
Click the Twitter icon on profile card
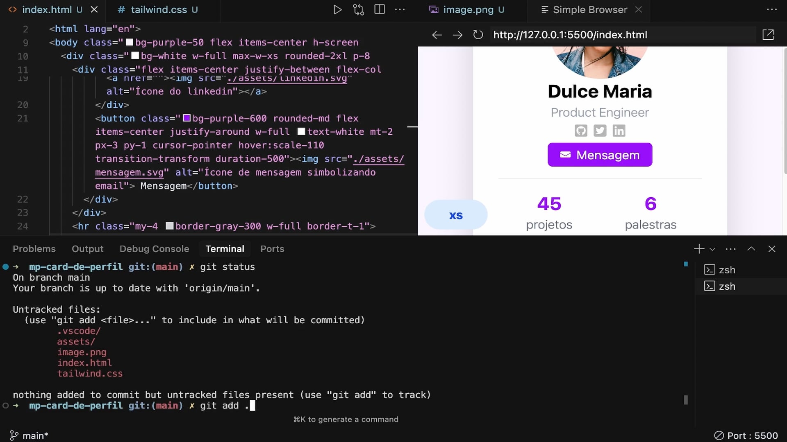click(x=600, y=131)
